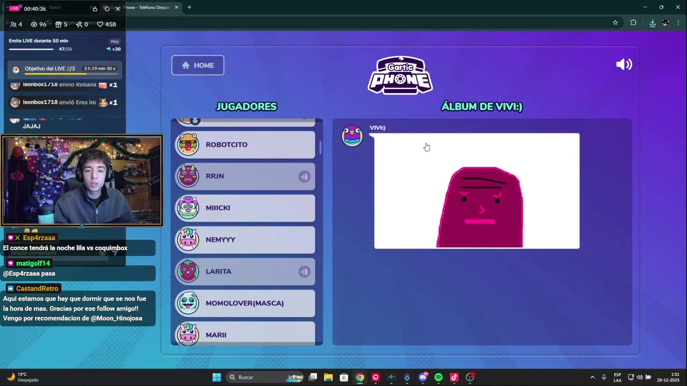This screenshot has height=386, width=687.
Task: Select the NEMYYY player name
Action: 221,240
